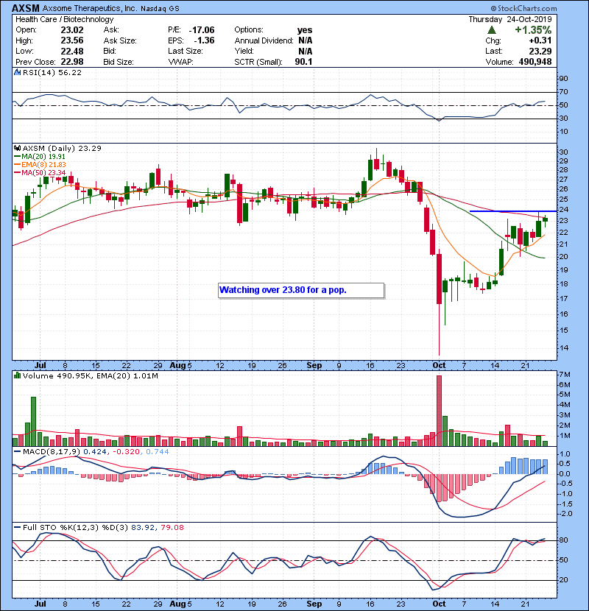Select the AXSM ticker symbol in the title
Viewport: 589px width, 611px height.
coord(25,8)
